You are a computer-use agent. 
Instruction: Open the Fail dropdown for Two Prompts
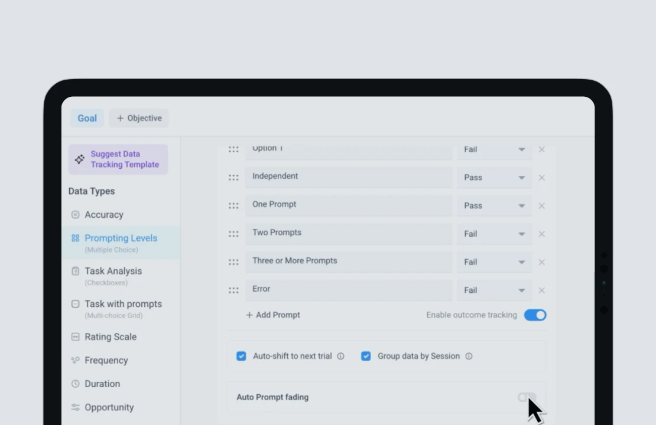point(494,234)
